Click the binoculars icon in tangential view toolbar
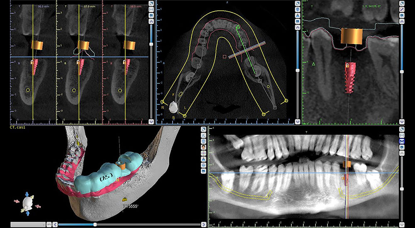Screen dimensions: 415x228 point(402,15)
